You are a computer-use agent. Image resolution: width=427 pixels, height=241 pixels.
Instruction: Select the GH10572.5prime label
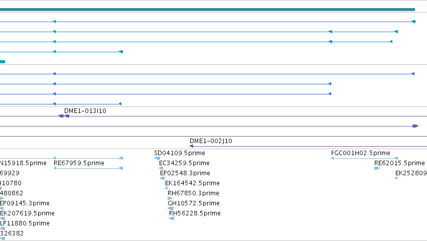pyautogui.click(x=194, y=203)
